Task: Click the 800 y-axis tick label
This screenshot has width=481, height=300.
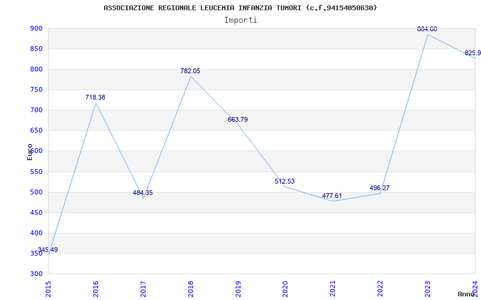Action: (36, 70)
